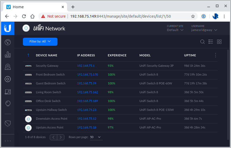Open IP link 192.168.75.170
This screenshot has height=148, width=231.
[x=88, y=75]
